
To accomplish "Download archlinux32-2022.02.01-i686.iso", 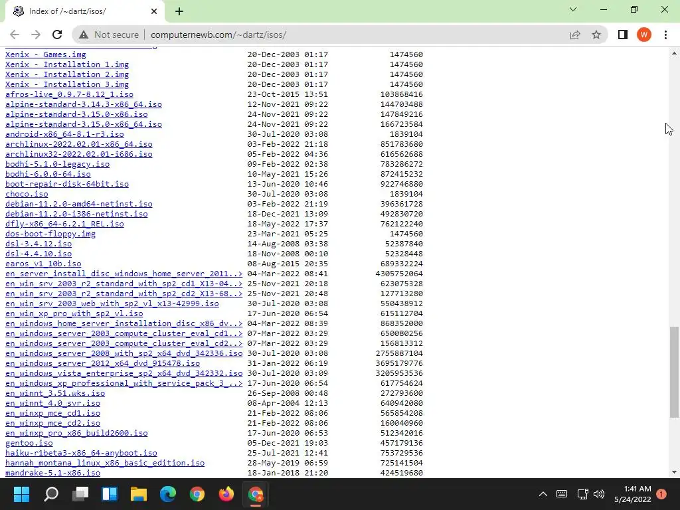I will coord(79,154).
